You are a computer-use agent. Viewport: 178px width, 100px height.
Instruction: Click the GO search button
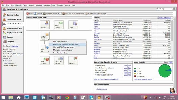(x=174, y=9)
